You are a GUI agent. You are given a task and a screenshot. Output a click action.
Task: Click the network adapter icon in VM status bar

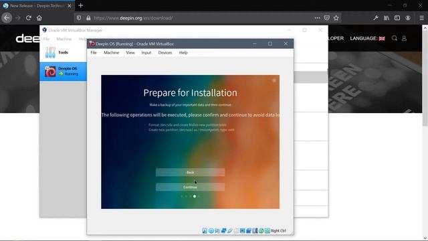pyautogui.click(x=223, y=230)
